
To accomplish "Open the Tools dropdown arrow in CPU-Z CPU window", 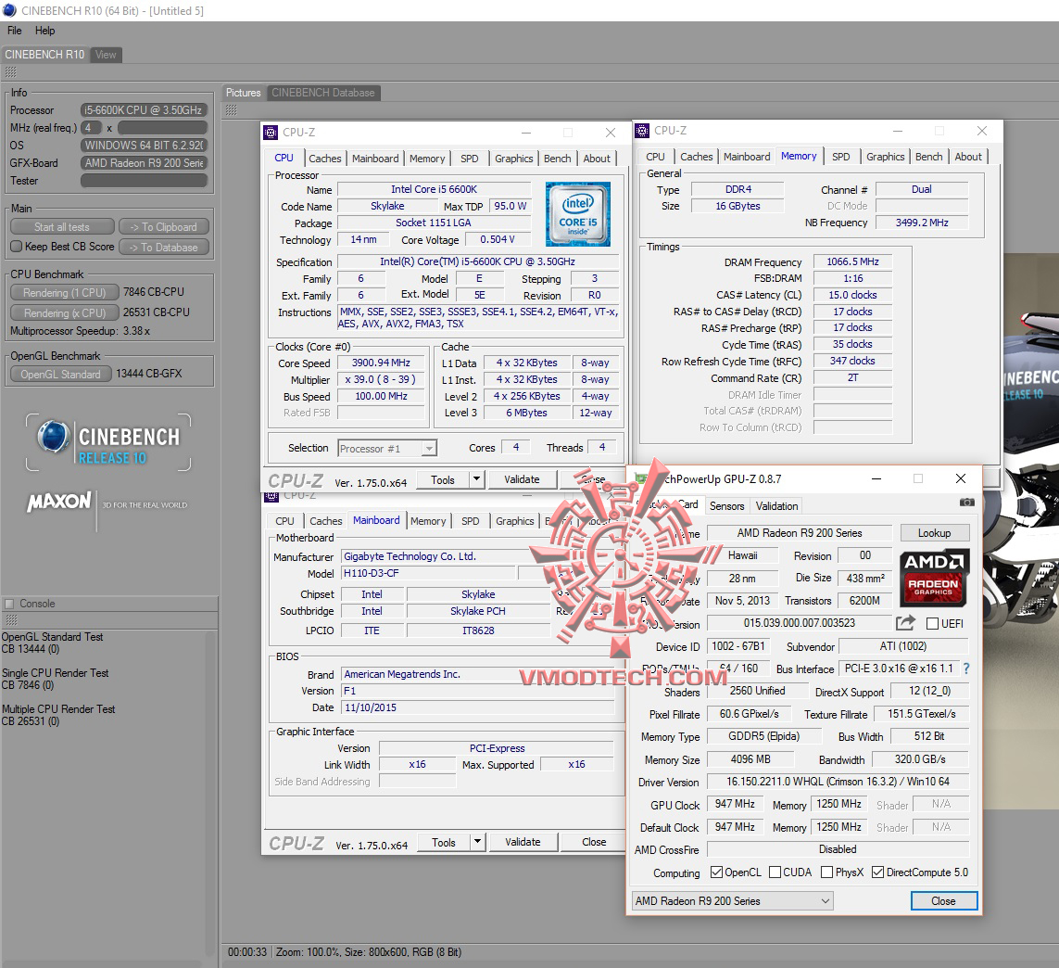I will [x=477, y=479].
